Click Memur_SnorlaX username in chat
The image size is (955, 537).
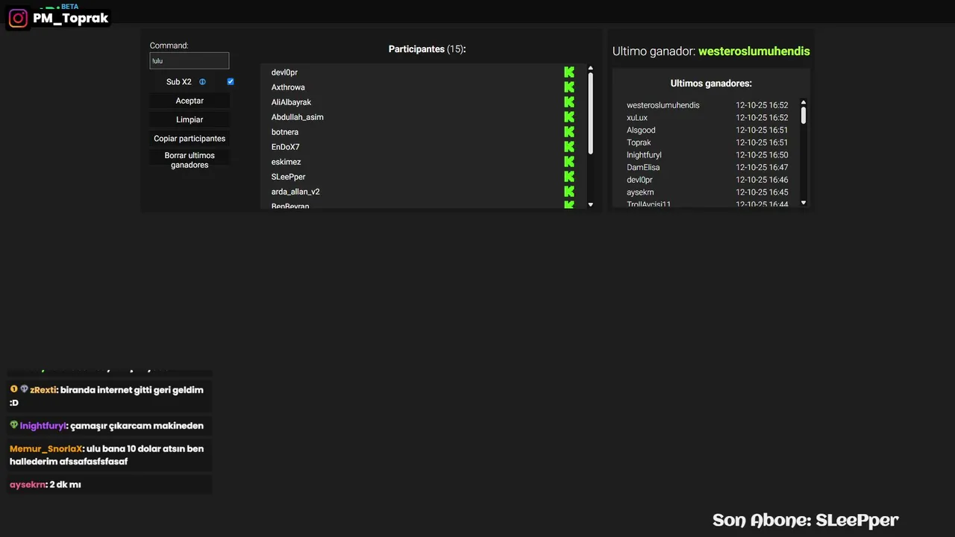coord(46,448)
